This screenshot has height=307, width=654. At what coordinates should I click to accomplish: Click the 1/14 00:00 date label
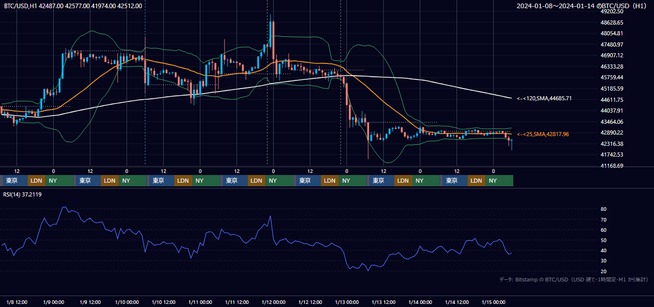coord(420,302)
